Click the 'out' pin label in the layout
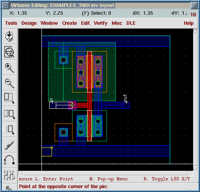The image size is (200, 192). (x=125, y=99)
